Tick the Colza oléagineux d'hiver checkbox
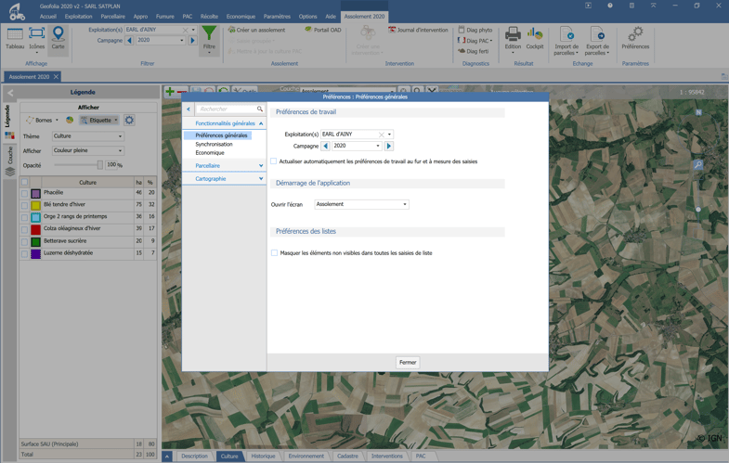 point(25,229)
